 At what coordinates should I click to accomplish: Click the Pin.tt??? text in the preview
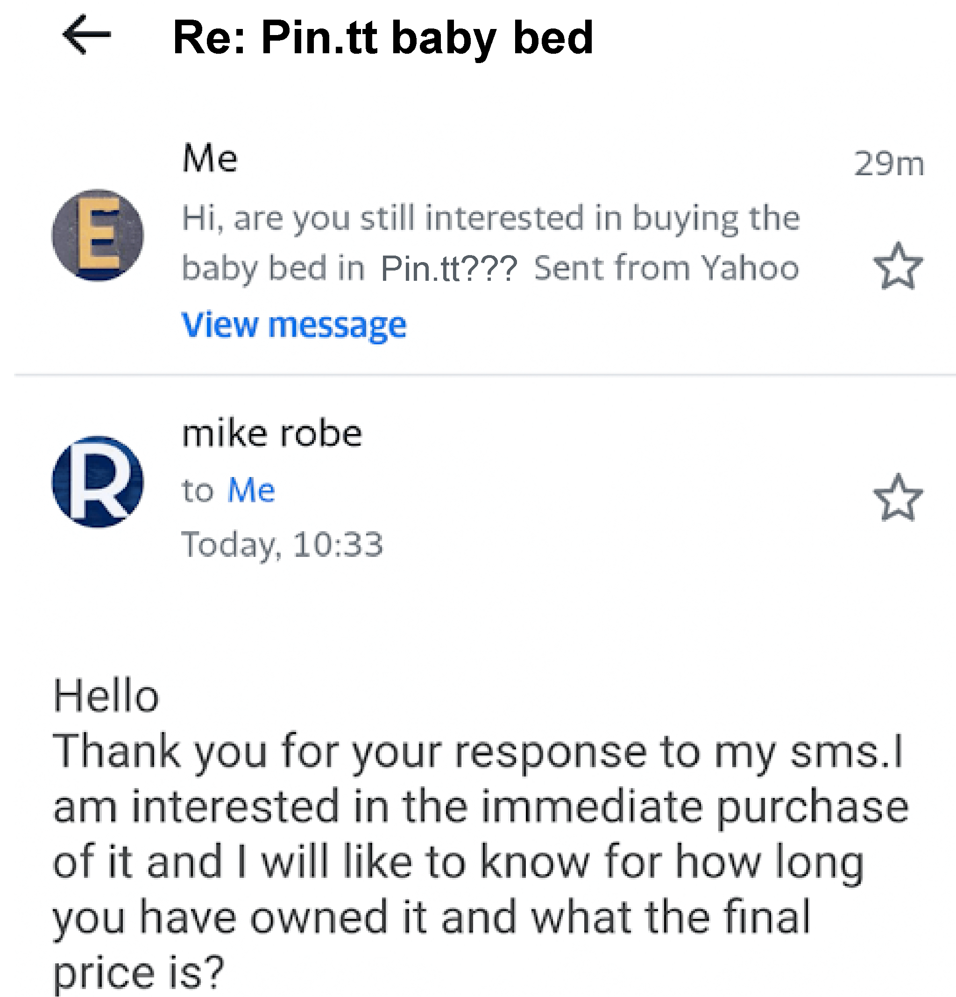448,269
